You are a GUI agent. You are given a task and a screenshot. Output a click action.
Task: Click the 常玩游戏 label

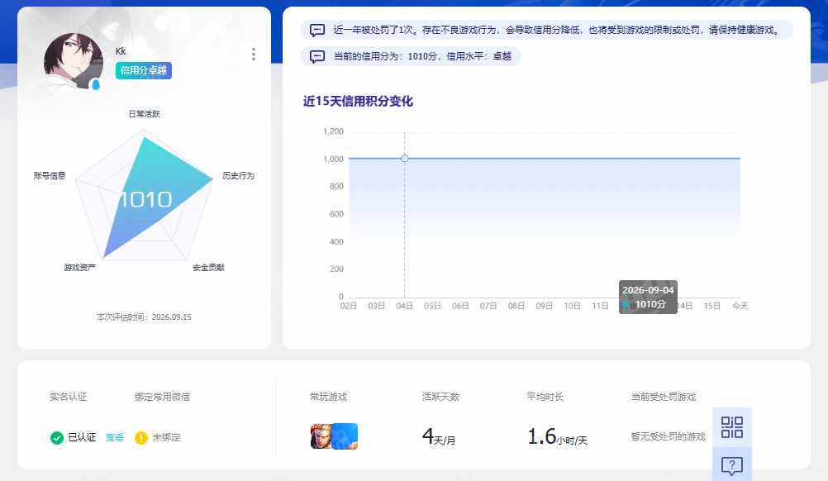click(x=328, y=397)
